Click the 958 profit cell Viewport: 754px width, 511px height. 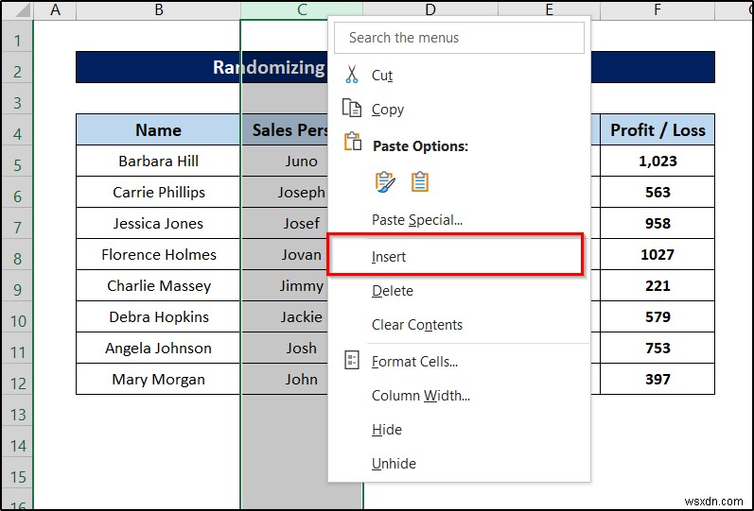click(x=658, y=223)
